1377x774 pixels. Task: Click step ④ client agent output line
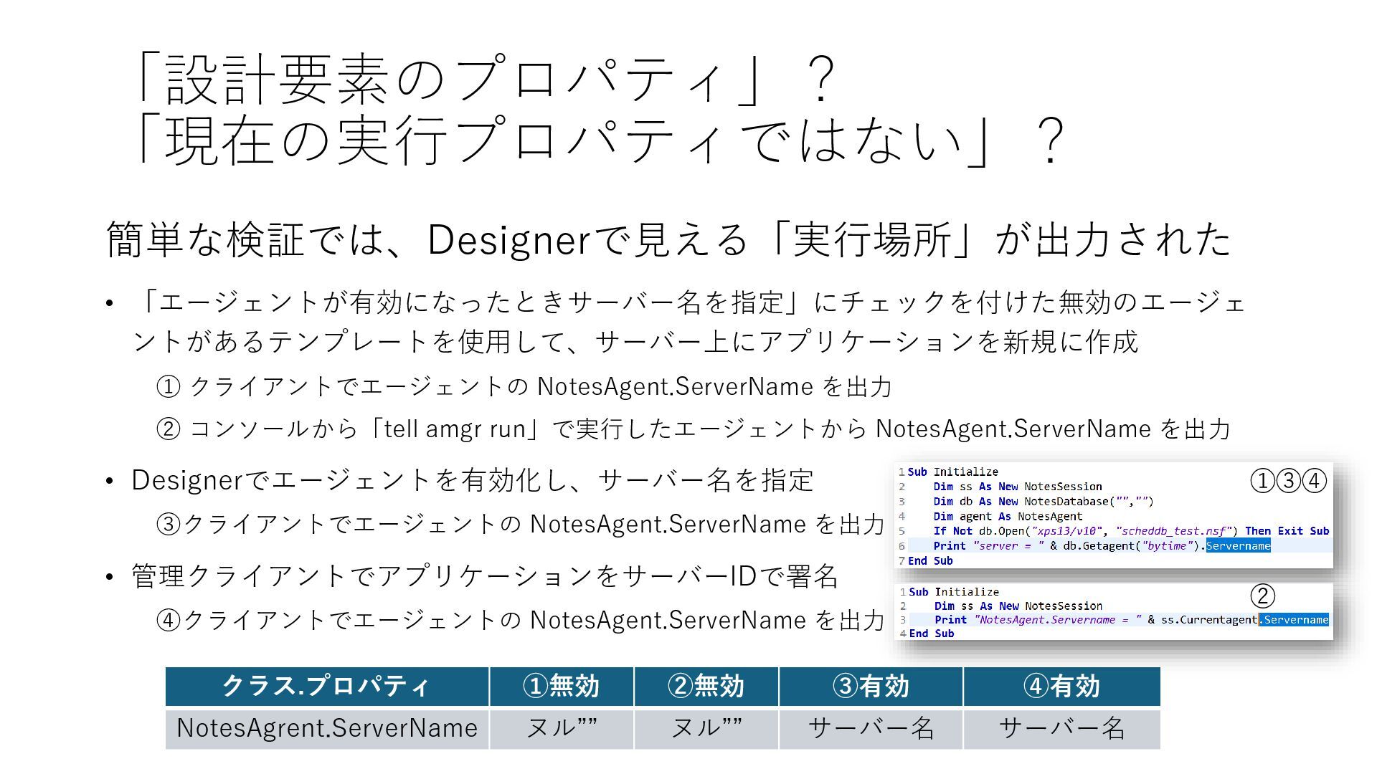tap(520, 621)
